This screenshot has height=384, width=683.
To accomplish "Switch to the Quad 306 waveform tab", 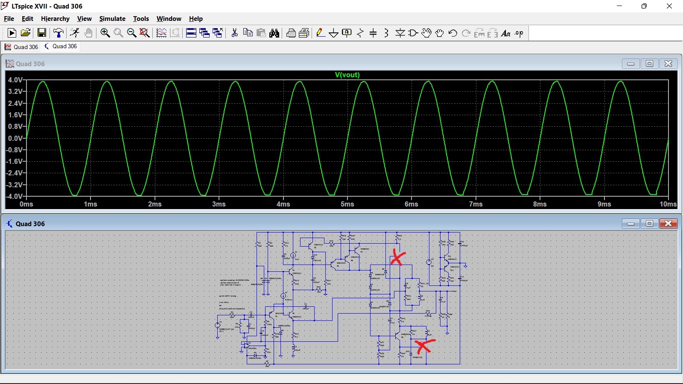I will point(21,47).
